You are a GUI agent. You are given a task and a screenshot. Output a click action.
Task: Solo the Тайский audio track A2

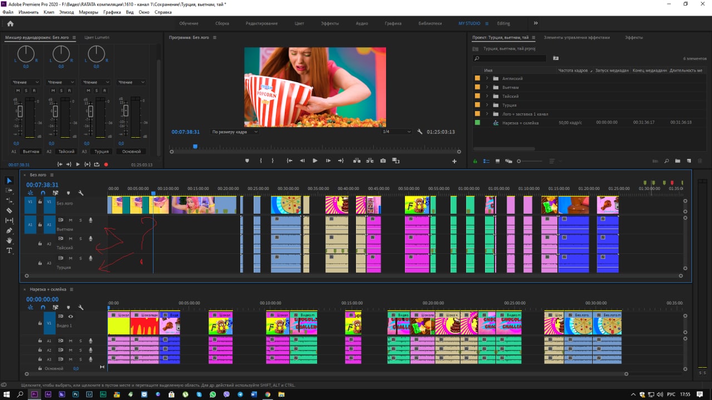80,239
